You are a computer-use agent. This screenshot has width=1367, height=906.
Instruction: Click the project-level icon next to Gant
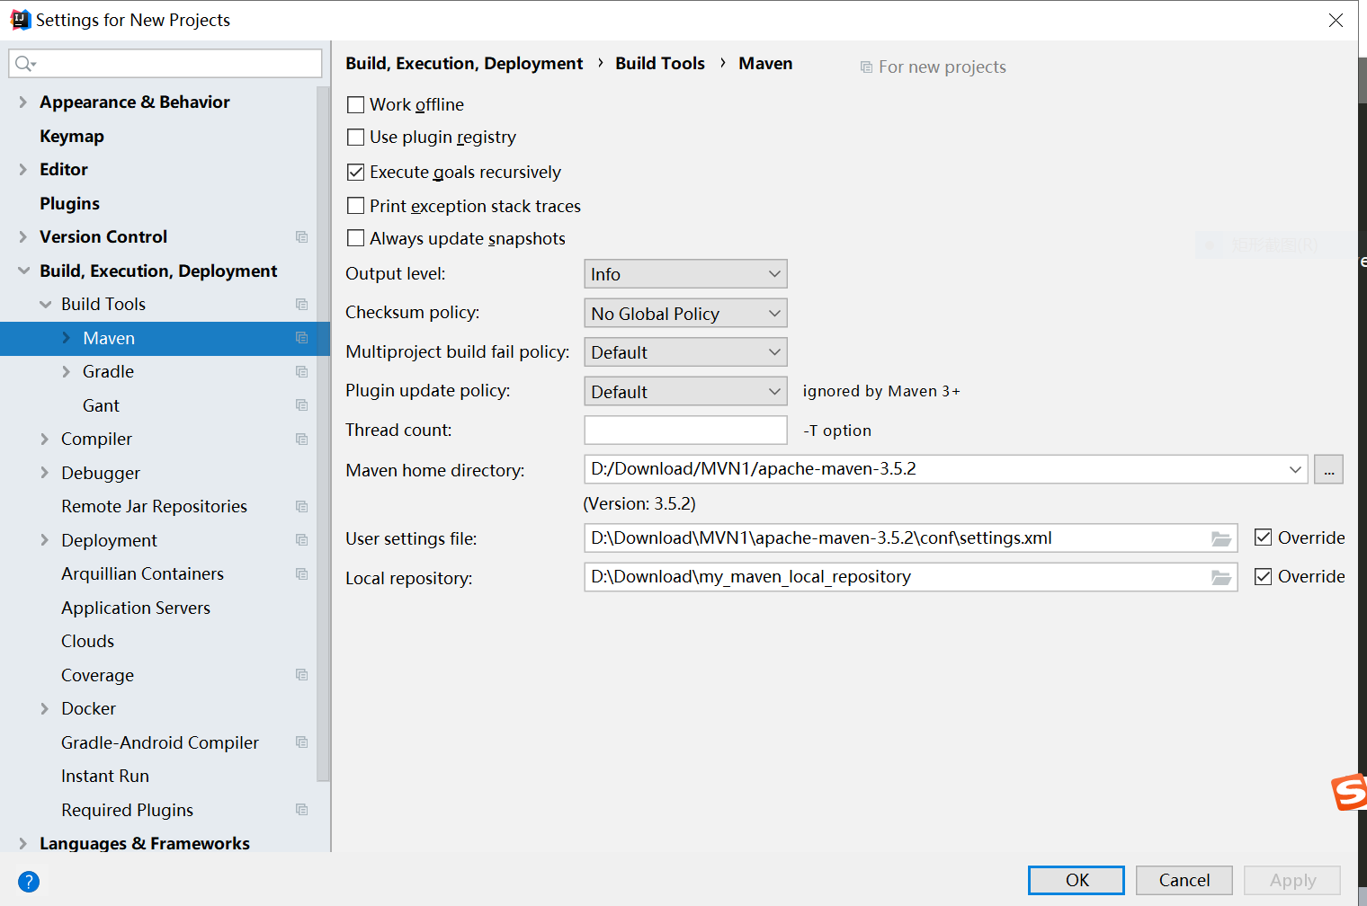tap(301, 405)
